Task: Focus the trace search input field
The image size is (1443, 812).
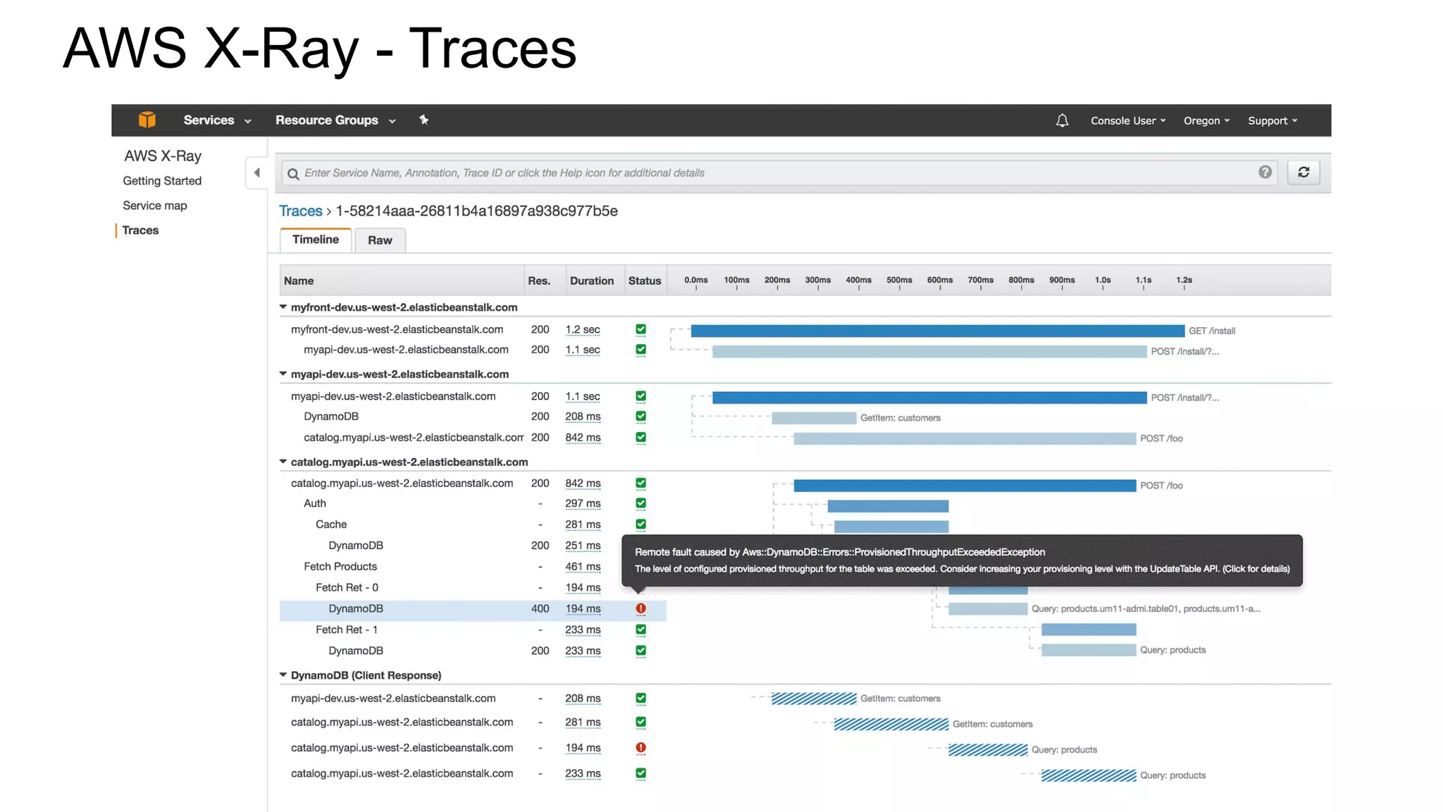Action: [x=781, y=173]
